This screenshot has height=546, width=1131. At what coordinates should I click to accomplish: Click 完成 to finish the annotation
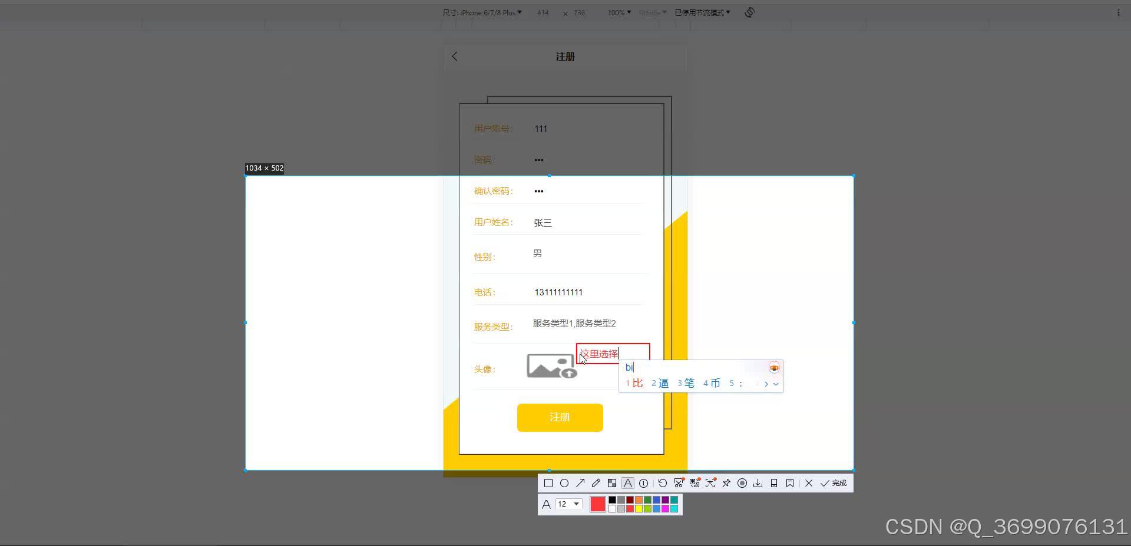834,483
